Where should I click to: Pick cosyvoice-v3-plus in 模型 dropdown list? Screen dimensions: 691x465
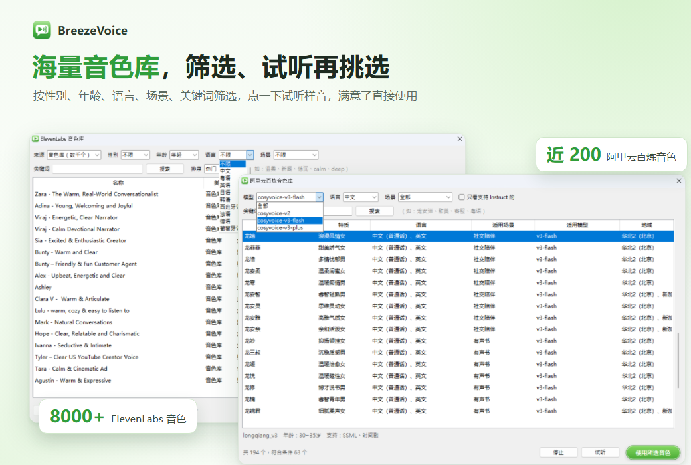tap(290, 228)
